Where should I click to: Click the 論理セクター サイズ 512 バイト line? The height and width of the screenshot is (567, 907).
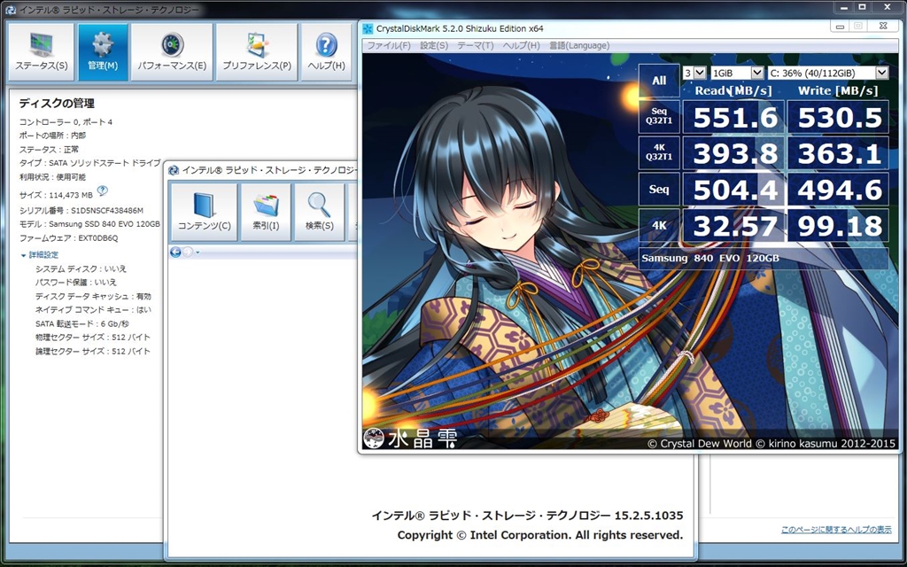(x=92, y=351)
